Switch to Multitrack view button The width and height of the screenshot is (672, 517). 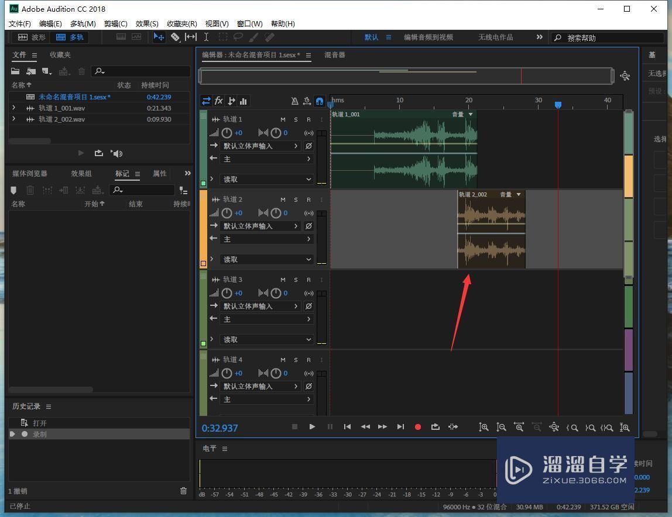click(70, 37)
